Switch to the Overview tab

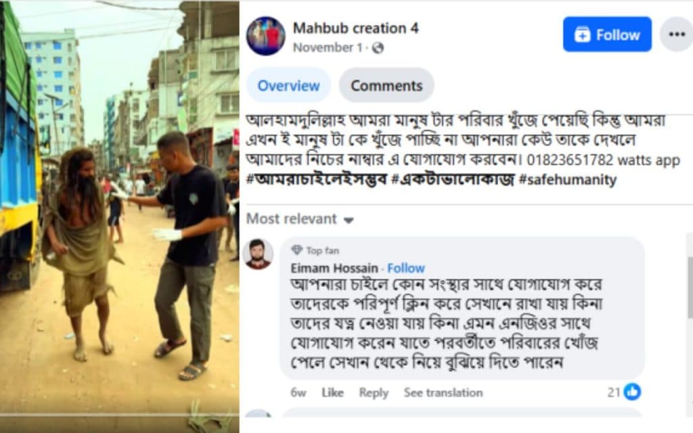[288, 86]
